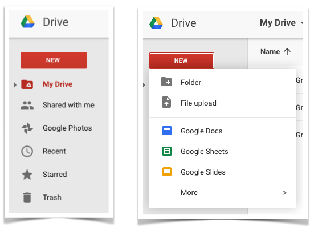Click the new Folder plus icon
The height and width of the screenshot is (231, 314).
click(166, 82)
